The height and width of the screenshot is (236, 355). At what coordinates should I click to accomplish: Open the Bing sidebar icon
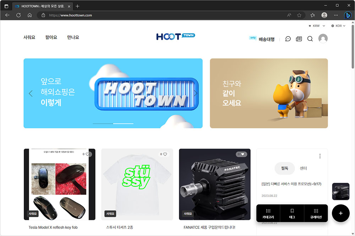348,15
